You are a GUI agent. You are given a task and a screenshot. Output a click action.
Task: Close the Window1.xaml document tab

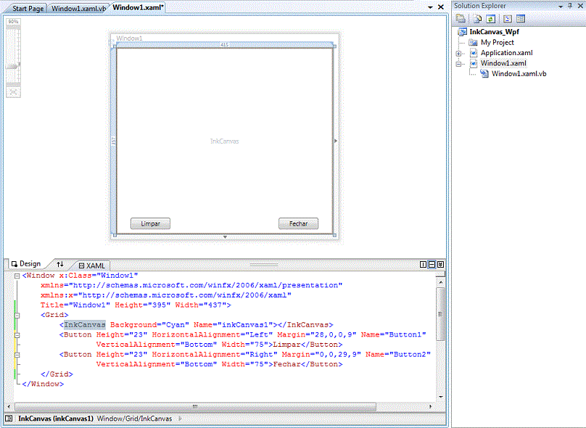click(x=441, y=7)
